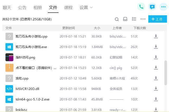This screenshot has height=112, width=169.
Task: Download the 点不着的窗口 archive
Action: pos(156,68)
